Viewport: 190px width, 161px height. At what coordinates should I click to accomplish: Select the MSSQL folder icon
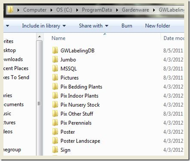coord(55,69)
